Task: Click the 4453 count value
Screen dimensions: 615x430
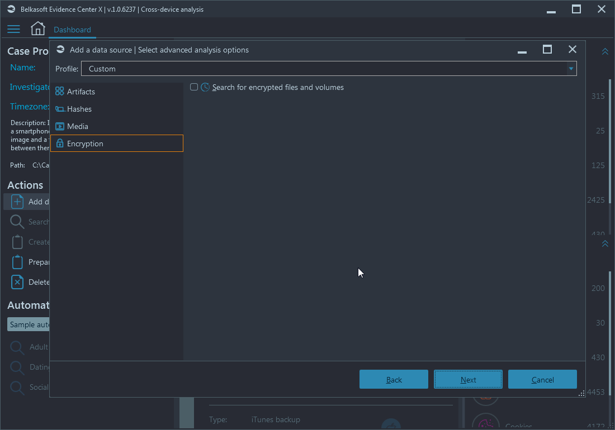Action: pos(596,392)
